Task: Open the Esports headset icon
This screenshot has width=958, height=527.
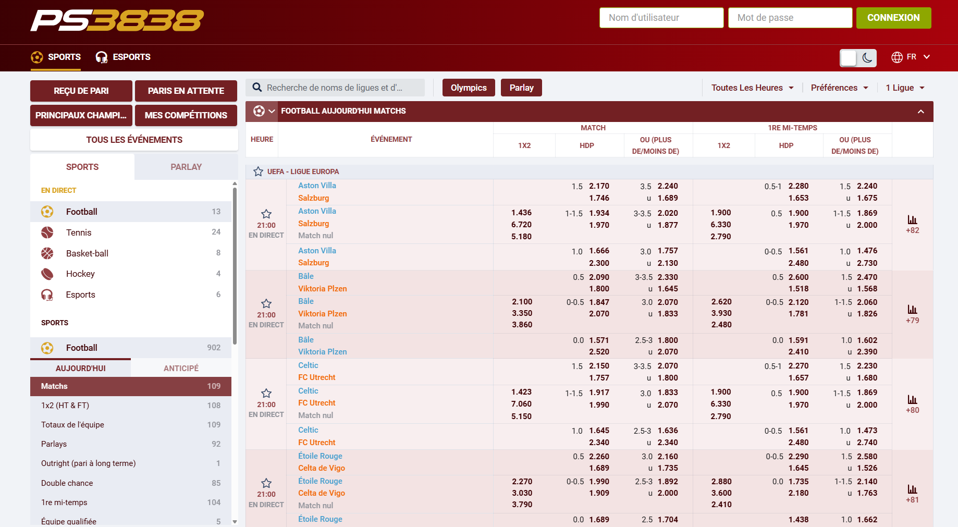Action: click(102, 57)
